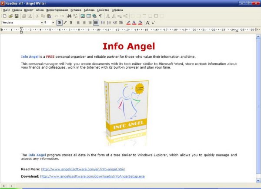Insert hyperlink with the globe icon
261x189 pixels.
pyautogui.click(x=94, y=16)
